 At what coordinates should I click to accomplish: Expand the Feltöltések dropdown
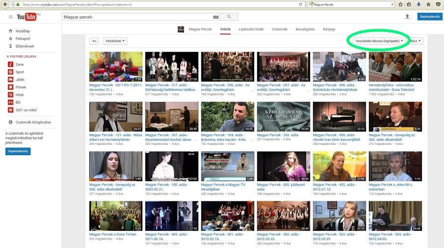pos(115,41)
